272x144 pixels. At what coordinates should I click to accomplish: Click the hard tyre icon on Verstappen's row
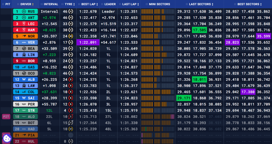[x=71, y=42]
